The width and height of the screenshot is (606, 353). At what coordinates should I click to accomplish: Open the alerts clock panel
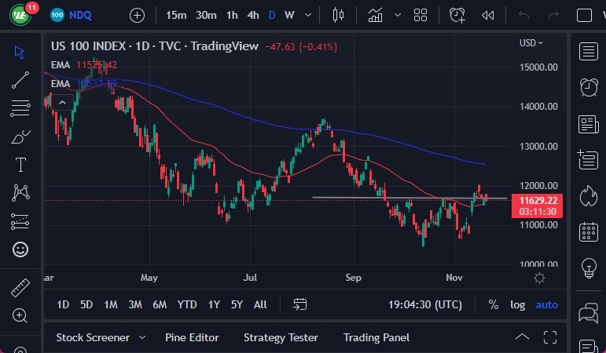point(588,86)
